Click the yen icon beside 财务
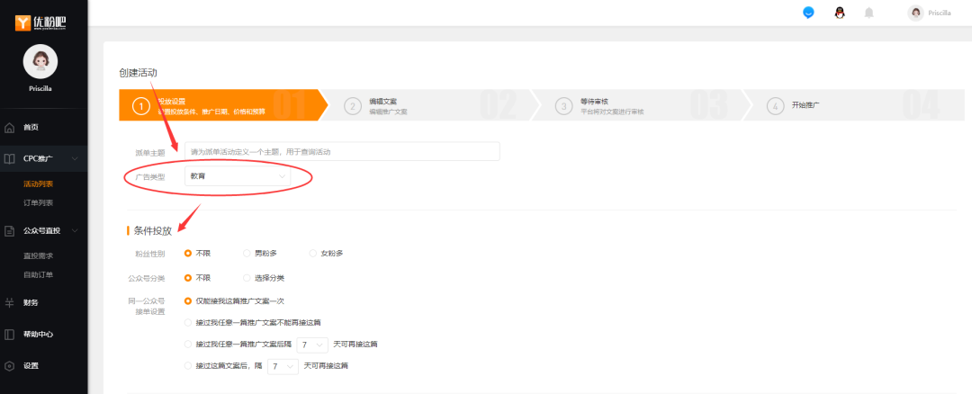 [x=9, y=303]
